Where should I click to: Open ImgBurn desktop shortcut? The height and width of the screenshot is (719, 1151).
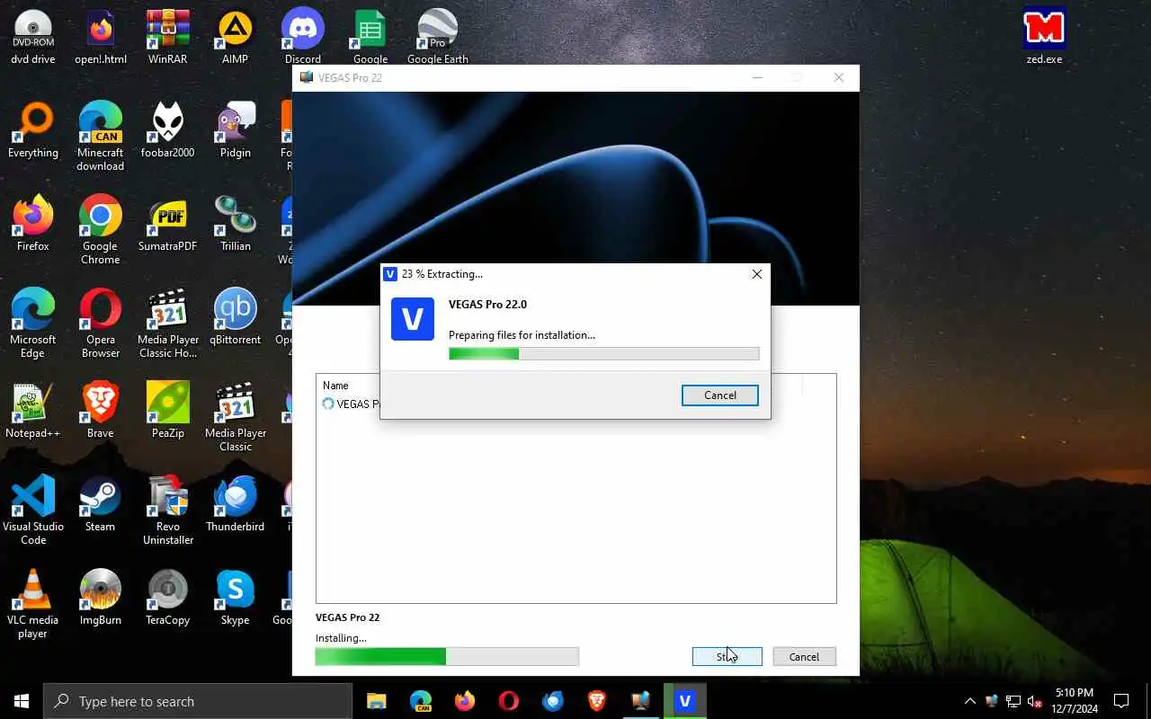click(x=101, y=599)
